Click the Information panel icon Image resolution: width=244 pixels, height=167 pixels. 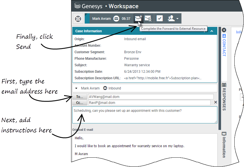(224, 134)
